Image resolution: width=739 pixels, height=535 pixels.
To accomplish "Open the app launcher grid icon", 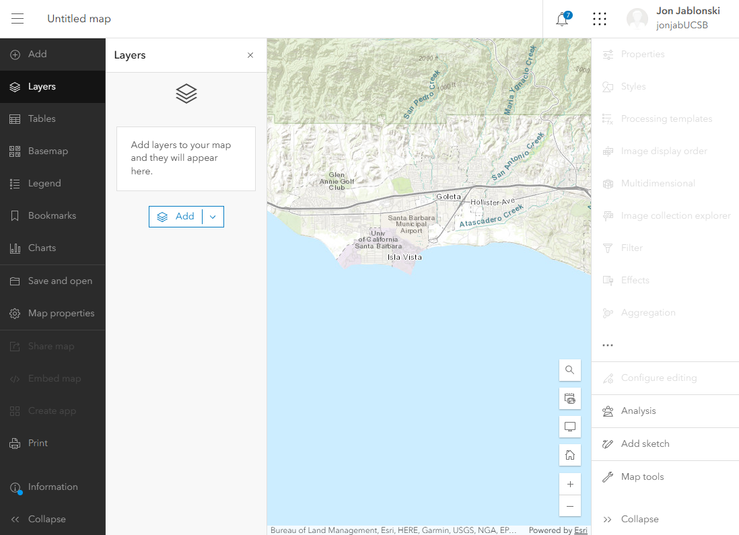I will (x=599, y=19).
